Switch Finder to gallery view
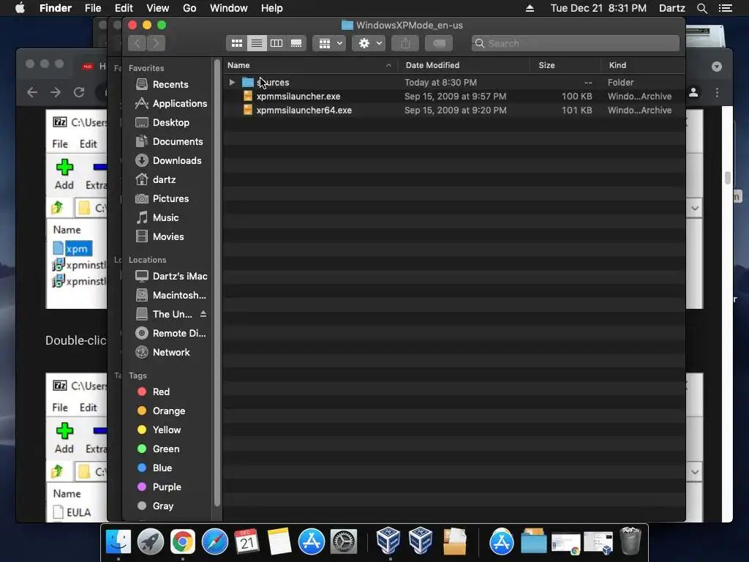749x562 pixels. coord(296,43)
